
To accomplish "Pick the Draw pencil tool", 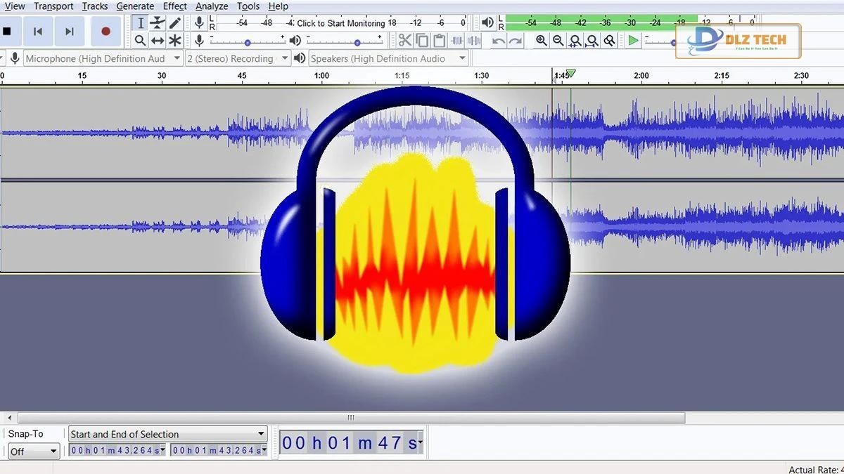I will (x=175, y=23).
